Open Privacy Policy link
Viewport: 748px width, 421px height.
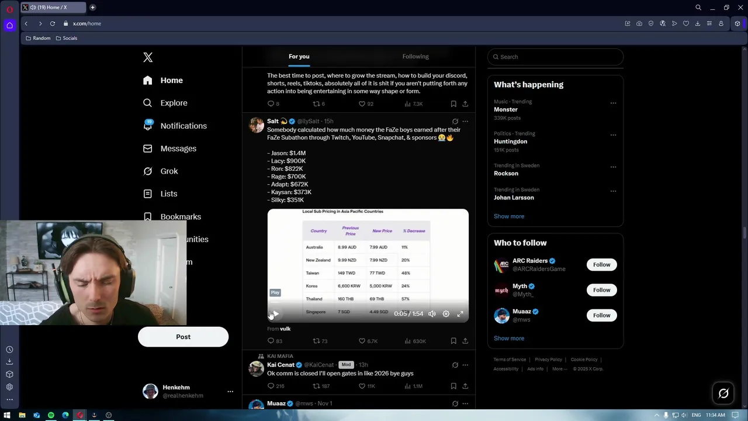pos(548,360)
